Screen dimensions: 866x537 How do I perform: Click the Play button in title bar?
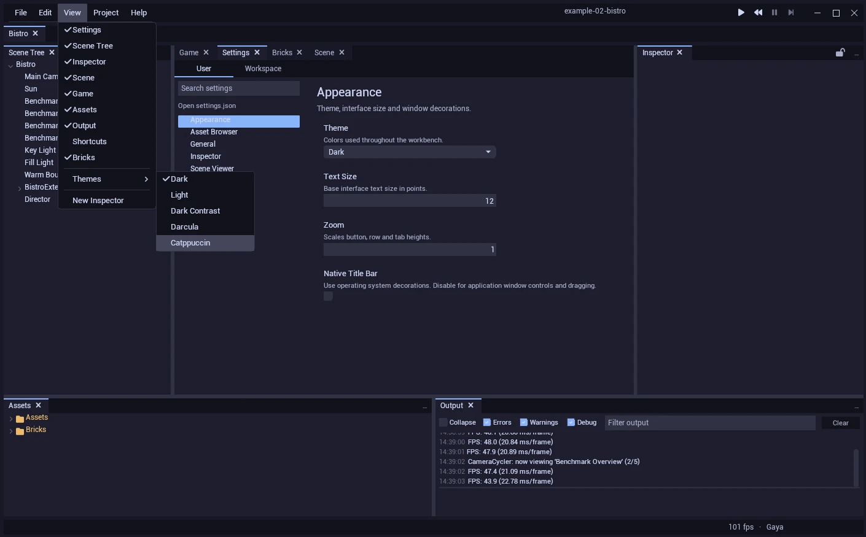click(x=741, y=12)
